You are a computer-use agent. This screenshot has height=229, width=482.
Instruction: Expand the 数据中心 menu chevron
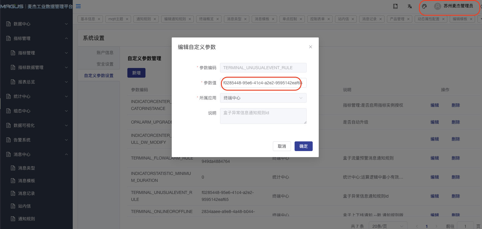(x=66, y=24)
